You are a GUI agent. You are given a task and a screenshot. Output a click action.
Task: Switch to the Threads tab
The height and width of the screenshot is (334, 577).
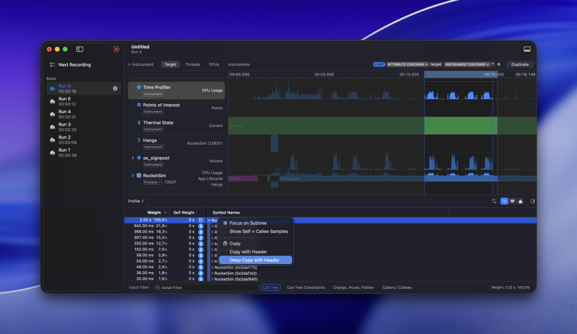click(x=193, y=64)
